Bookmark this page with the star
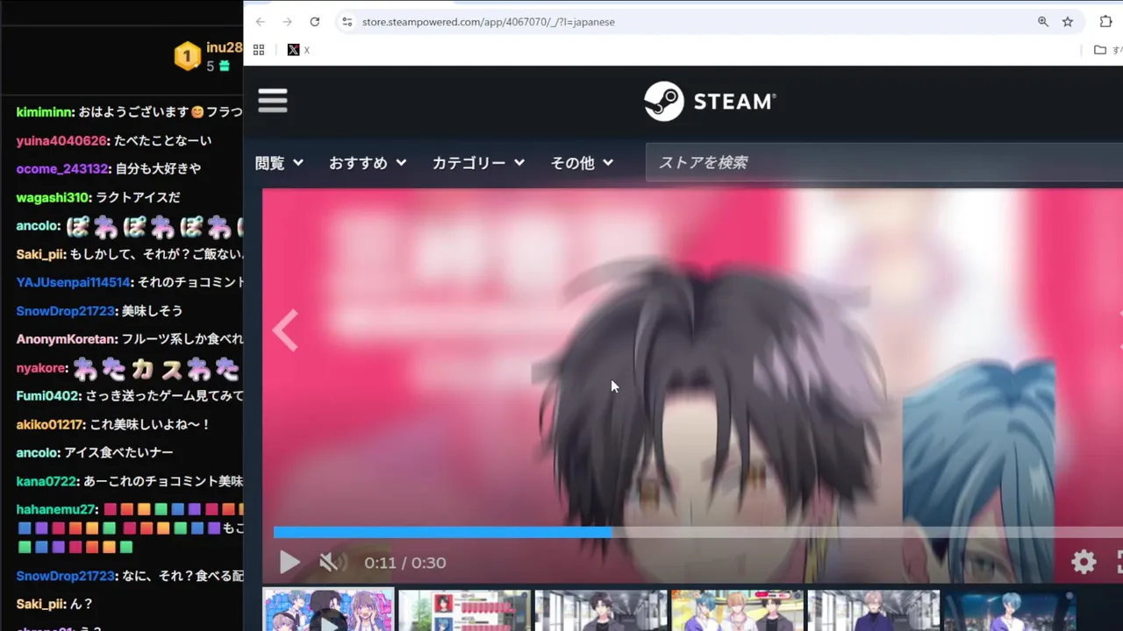The height and width of the screenshot is (631, 1123). point(1068,22)
